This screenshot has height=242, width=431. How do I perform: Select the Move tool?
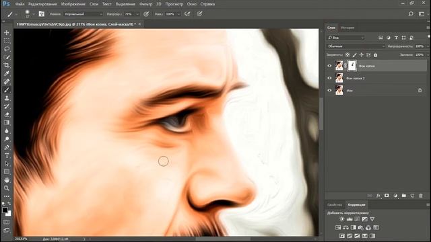coord(7,32)
